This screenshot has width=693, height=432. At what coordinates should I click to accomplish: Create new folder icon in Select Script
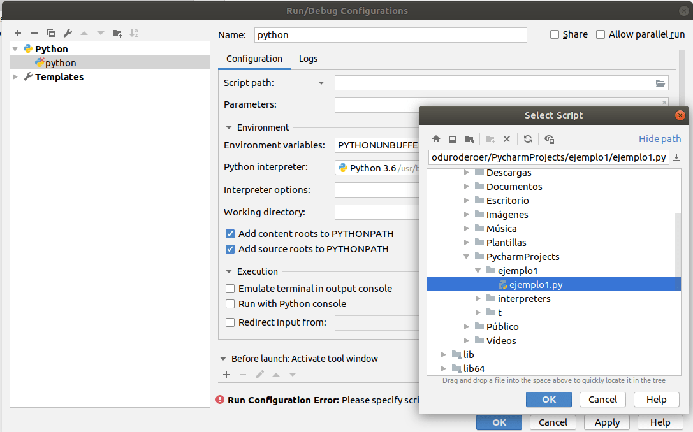490,139
